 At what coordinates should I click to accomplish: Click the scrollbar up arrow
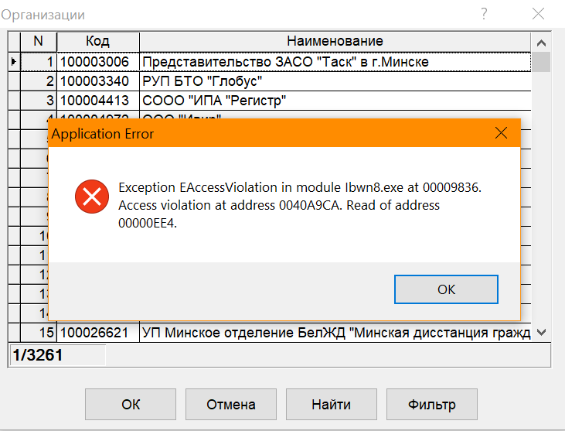click(541, 43)
